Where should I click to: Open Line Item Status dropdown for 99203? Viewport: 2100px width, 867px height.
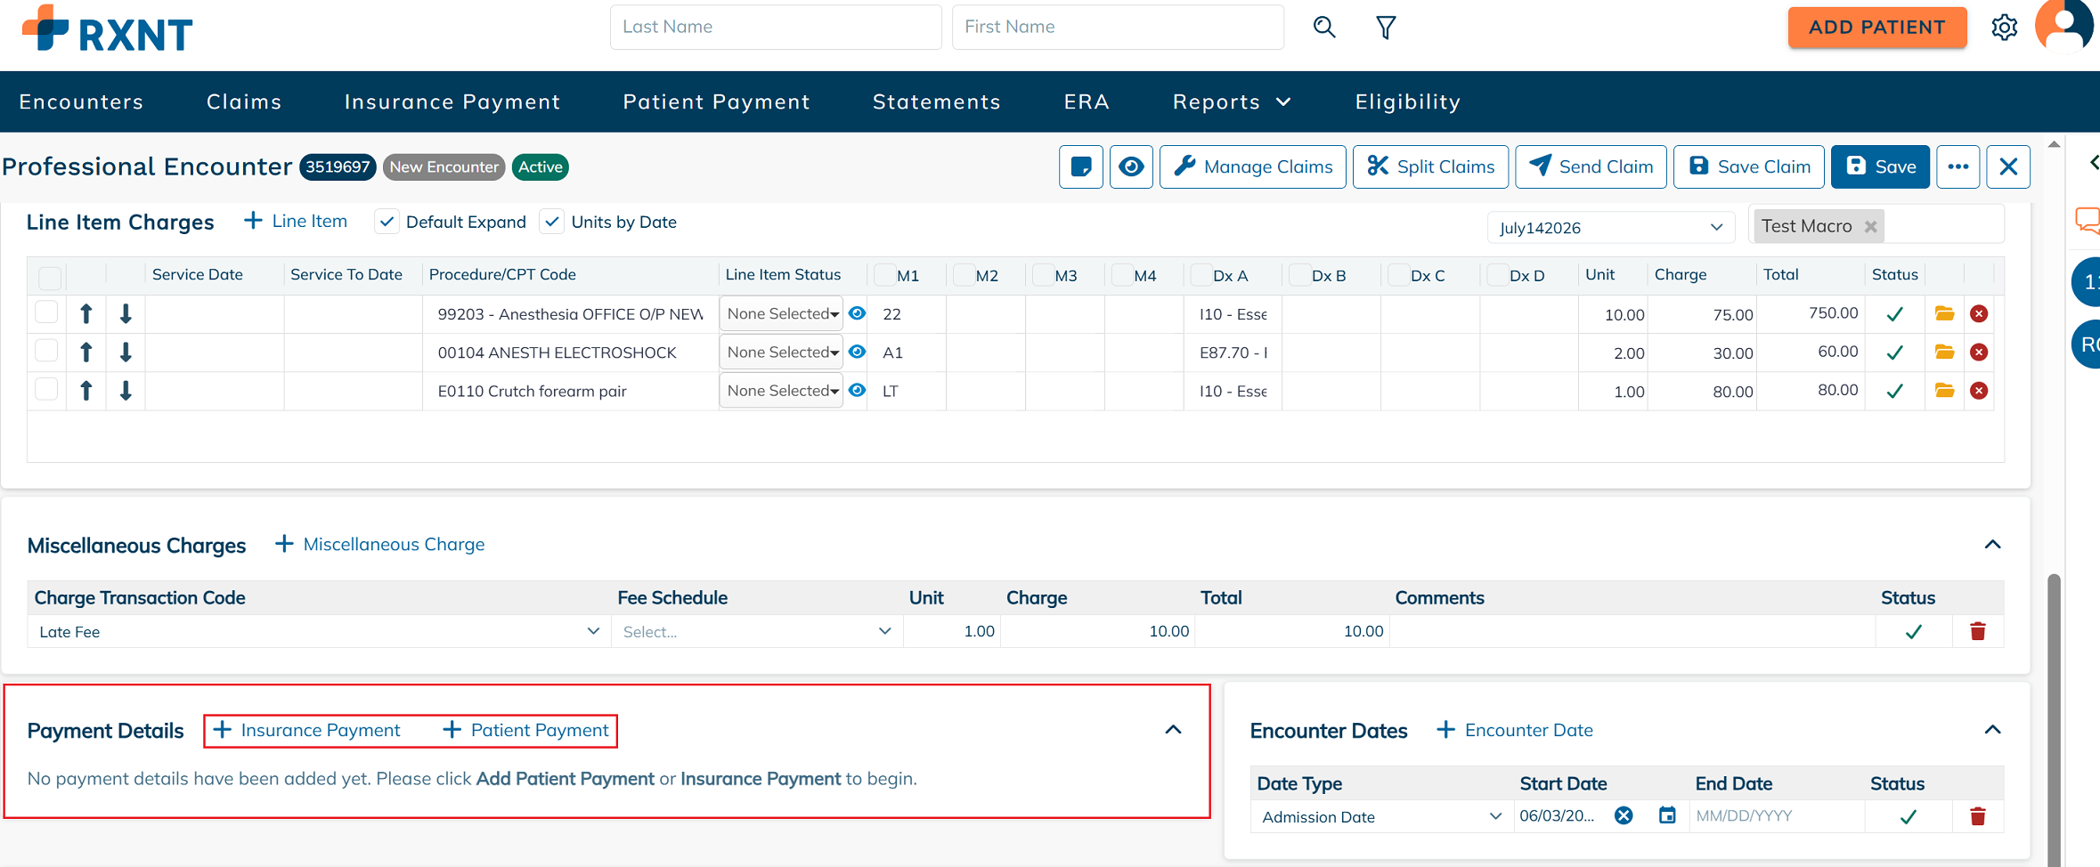pyautogui.click(x=781, y=313)
